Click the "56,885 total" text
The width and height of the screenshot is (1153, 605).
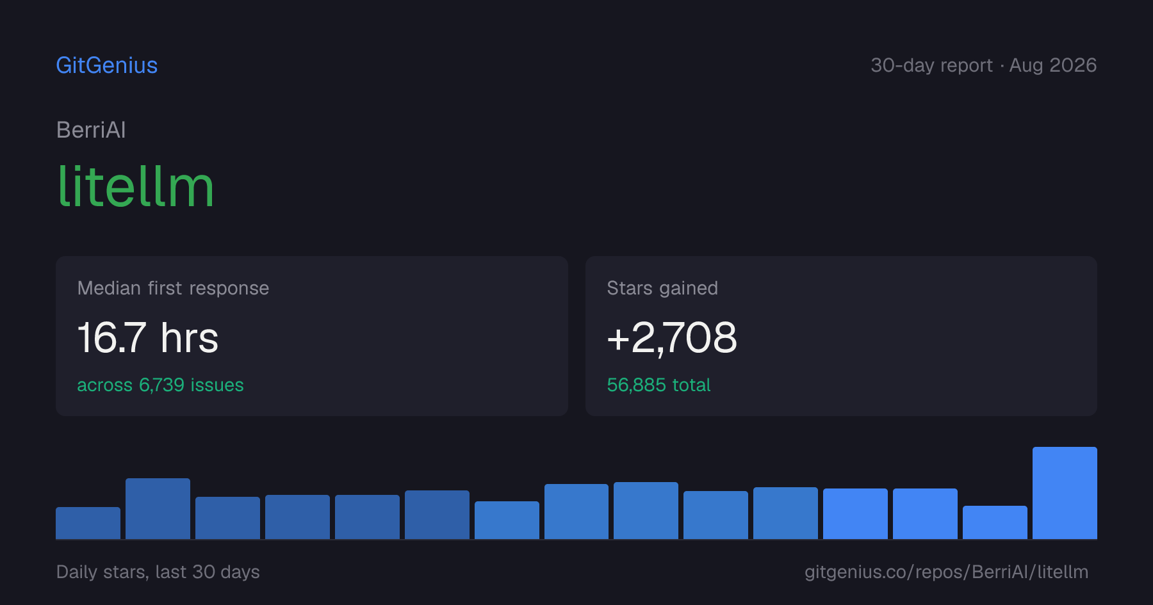658,385
